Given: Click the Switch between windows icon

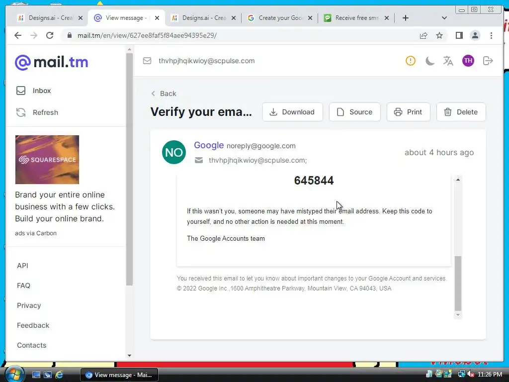Looking at the screenshot, I should click(48, 375).
